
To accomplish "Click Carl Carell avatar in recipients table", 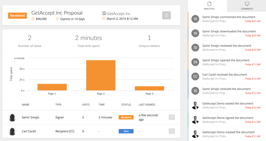I will tap(12, 131).
